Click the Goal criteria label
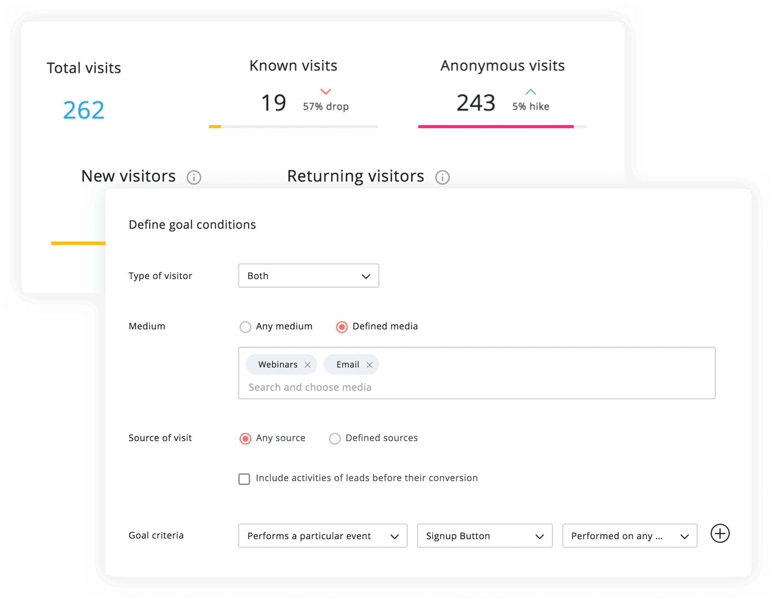This screenshot has width=773, height=598. tap(156, 536)
